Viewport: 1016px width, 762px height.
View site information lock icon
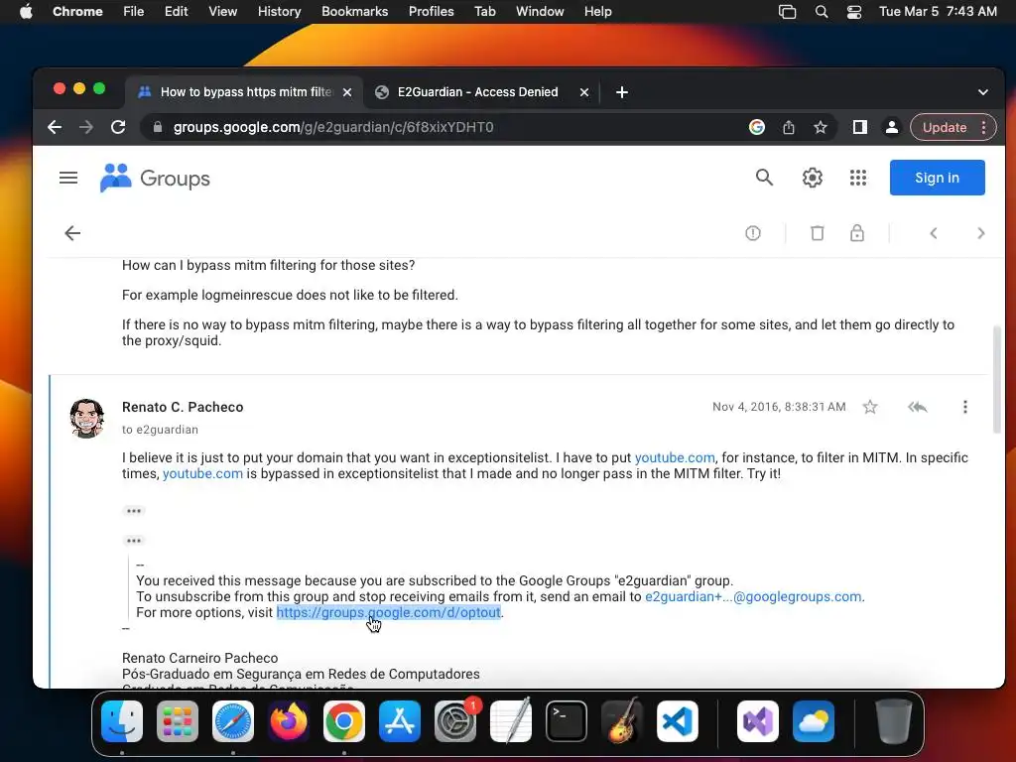(157, 127)
